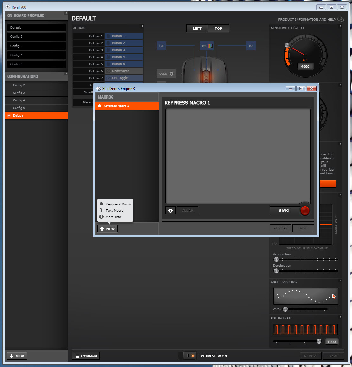Click Angle Snapping help question mark
This screenshot has height=367, width=352.
click(x=340, y=280)
